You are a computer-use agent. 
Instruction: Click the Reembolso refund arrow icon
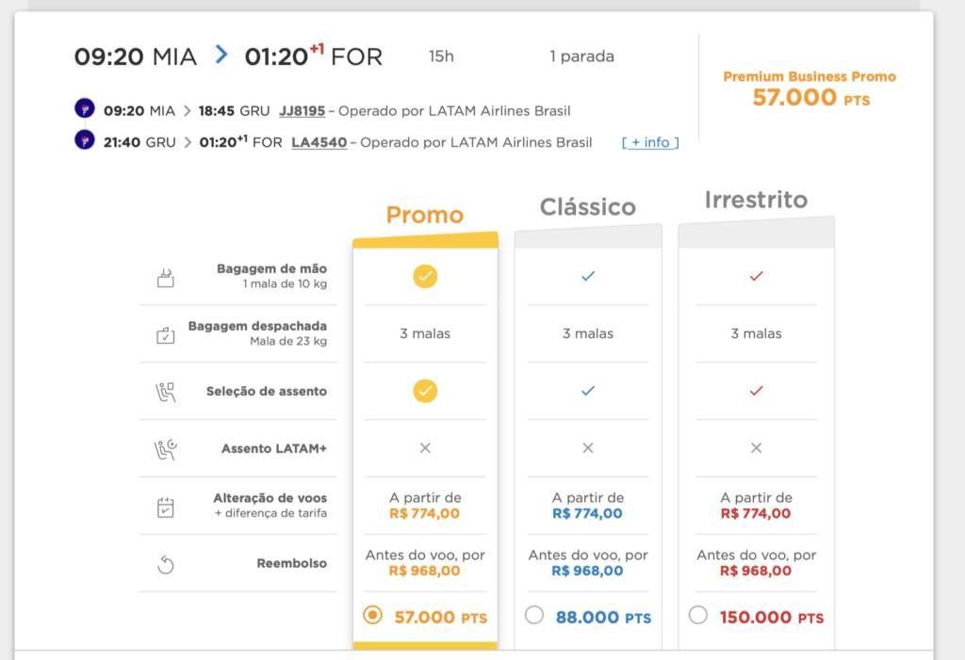click(x=166, y=564)
